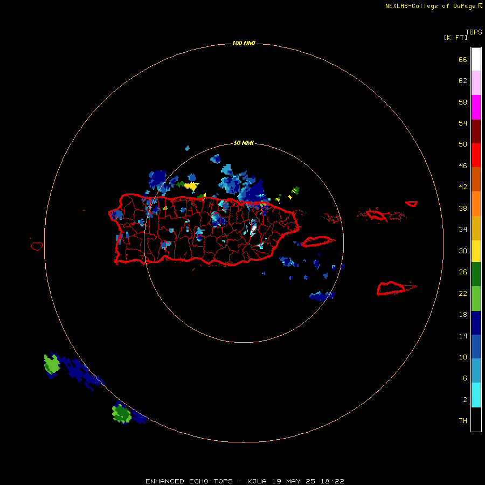Viewport: 485px width, 485px height.
Task: Click the navy echo band southeast near the 50 NMI ring
Action: [x=322, y=296]
